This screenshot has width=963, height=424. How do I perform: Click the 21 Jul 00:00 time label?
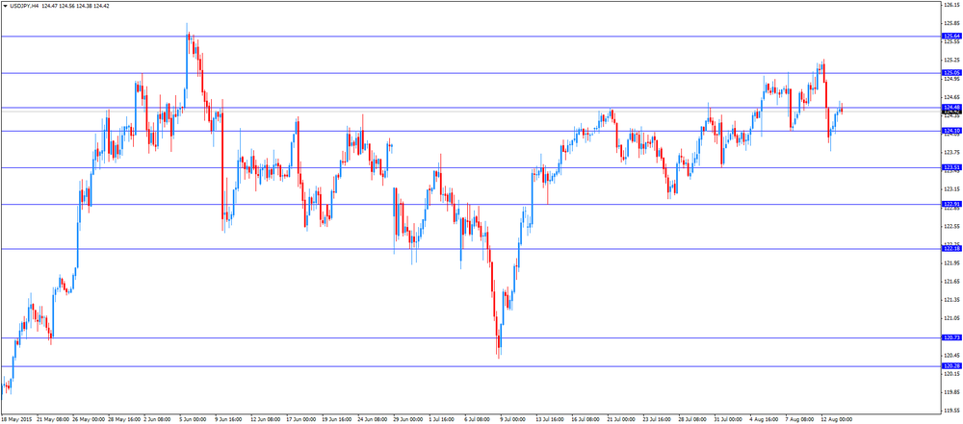click(x=623, y=419)
